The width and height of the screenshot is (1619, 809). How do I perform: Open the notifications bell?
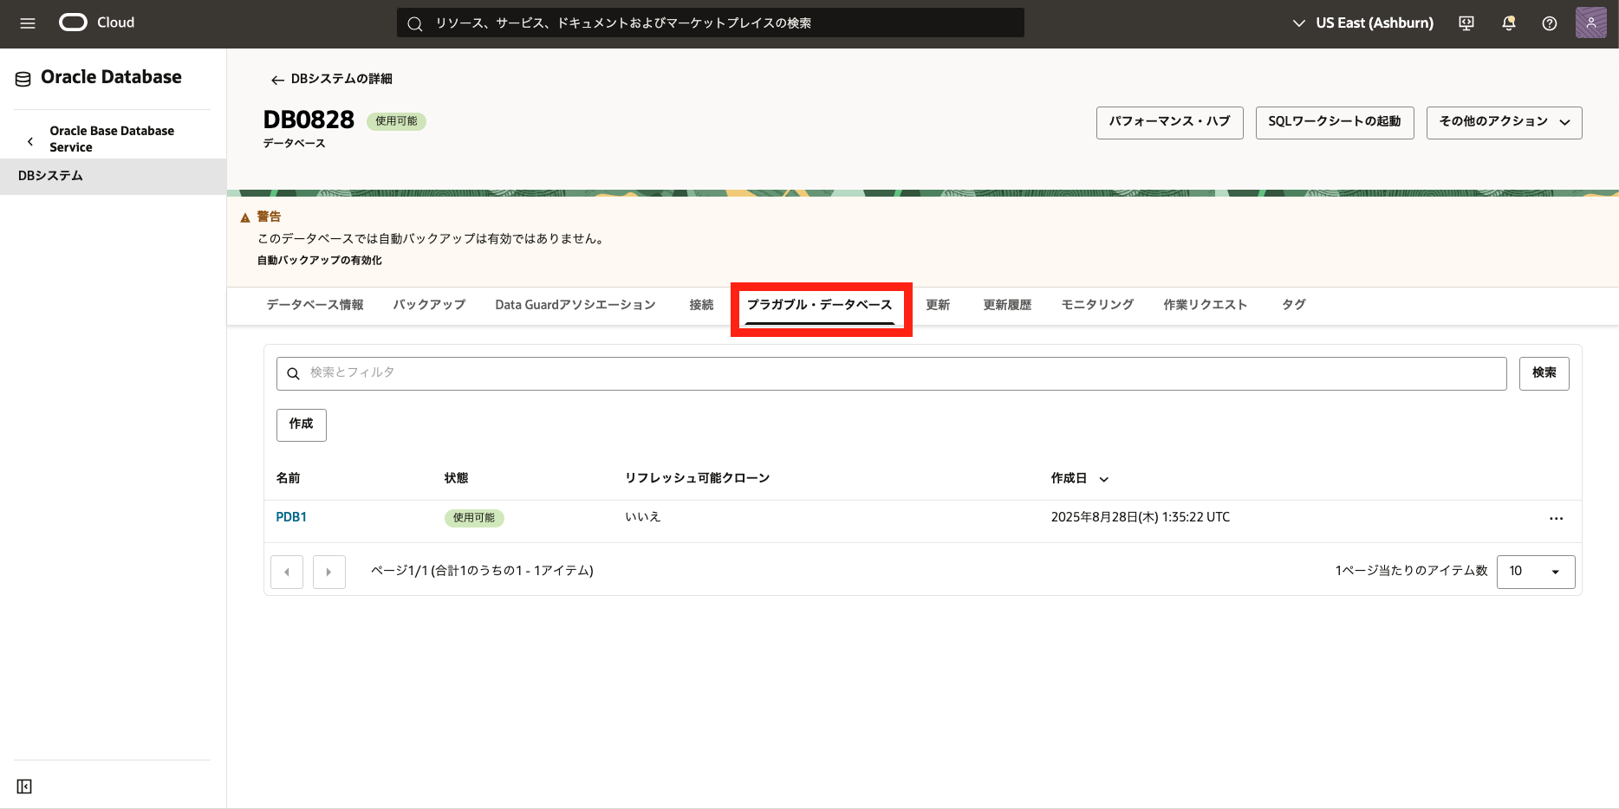(1508, 23)
